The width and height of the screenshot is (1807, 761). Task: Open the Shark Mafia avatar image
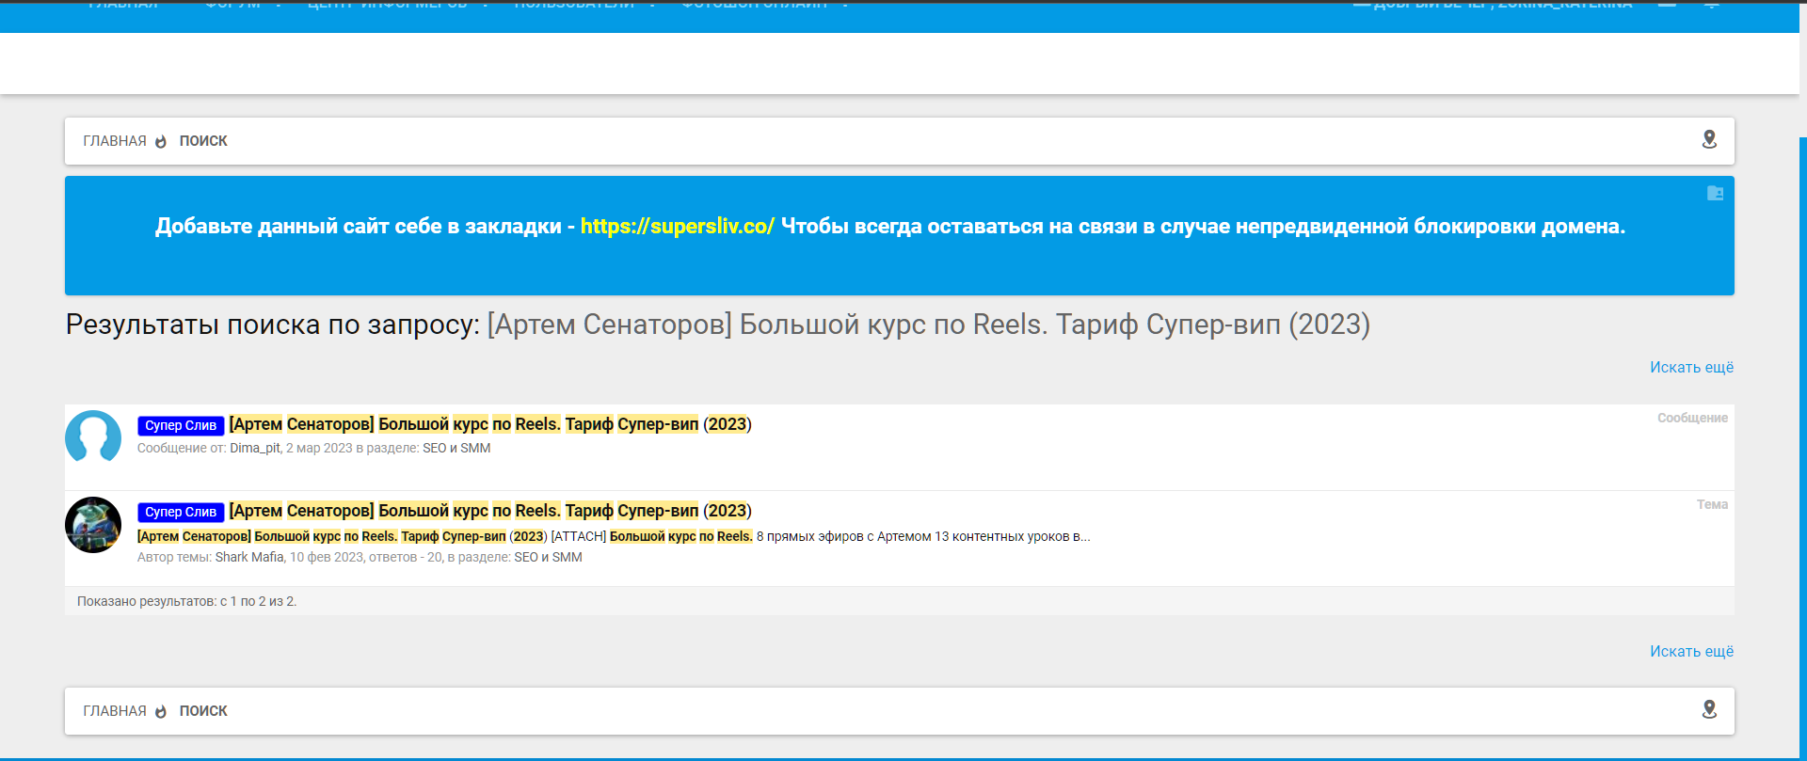[x=93, y=525]
